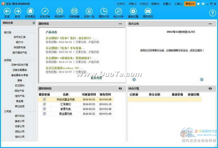Viewport: 218px width, 148px height.
Task: Select 其它投资 in sidebar
Action: point(20,106)
